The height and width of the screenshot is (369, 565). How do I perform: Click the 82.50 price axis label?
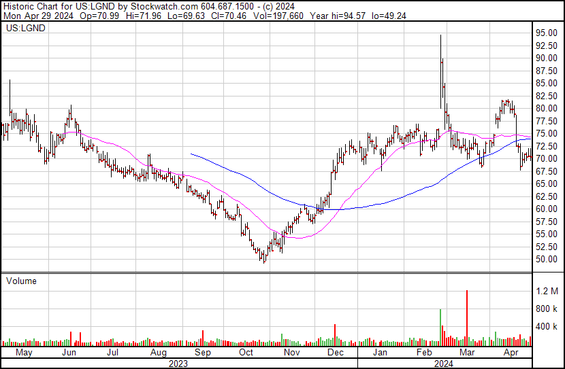click(547, 96)
